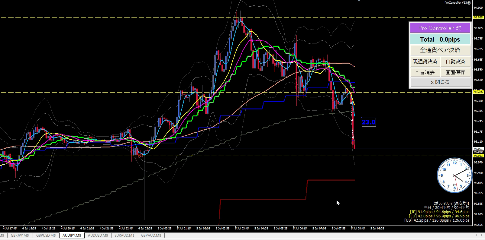Click the 92.555 price scale label
Image resolution: width=485 pixels, height=240 pixels.
pos(478,225)
